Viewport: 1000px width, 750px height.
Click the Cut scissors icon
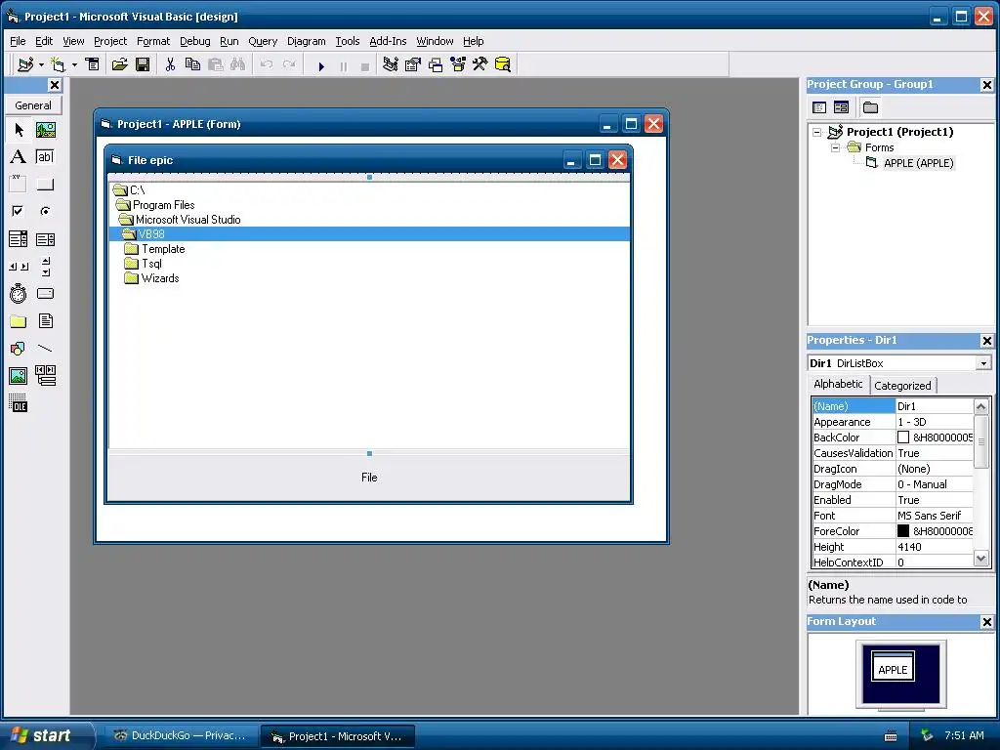170,64
